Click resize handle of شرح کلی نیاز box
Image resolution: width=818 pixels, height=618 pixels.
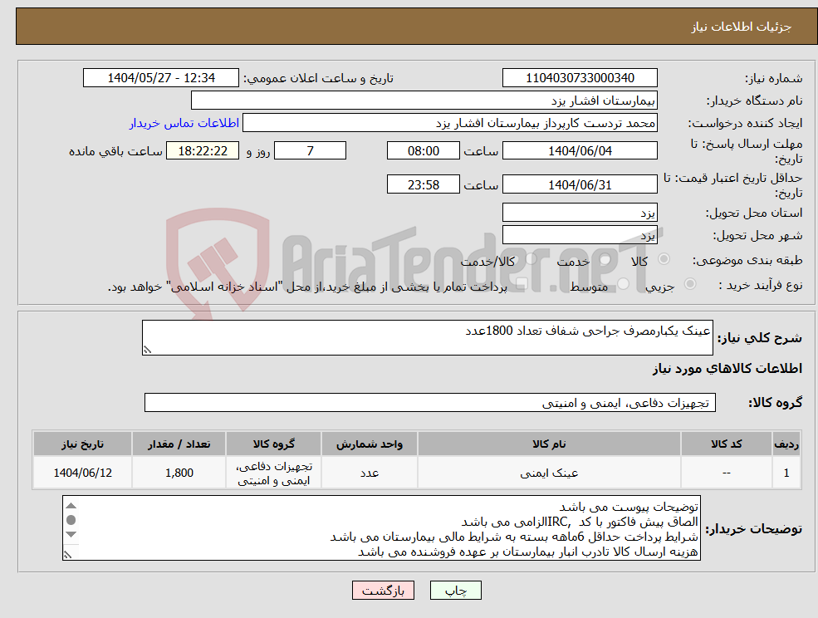(147, 351)
